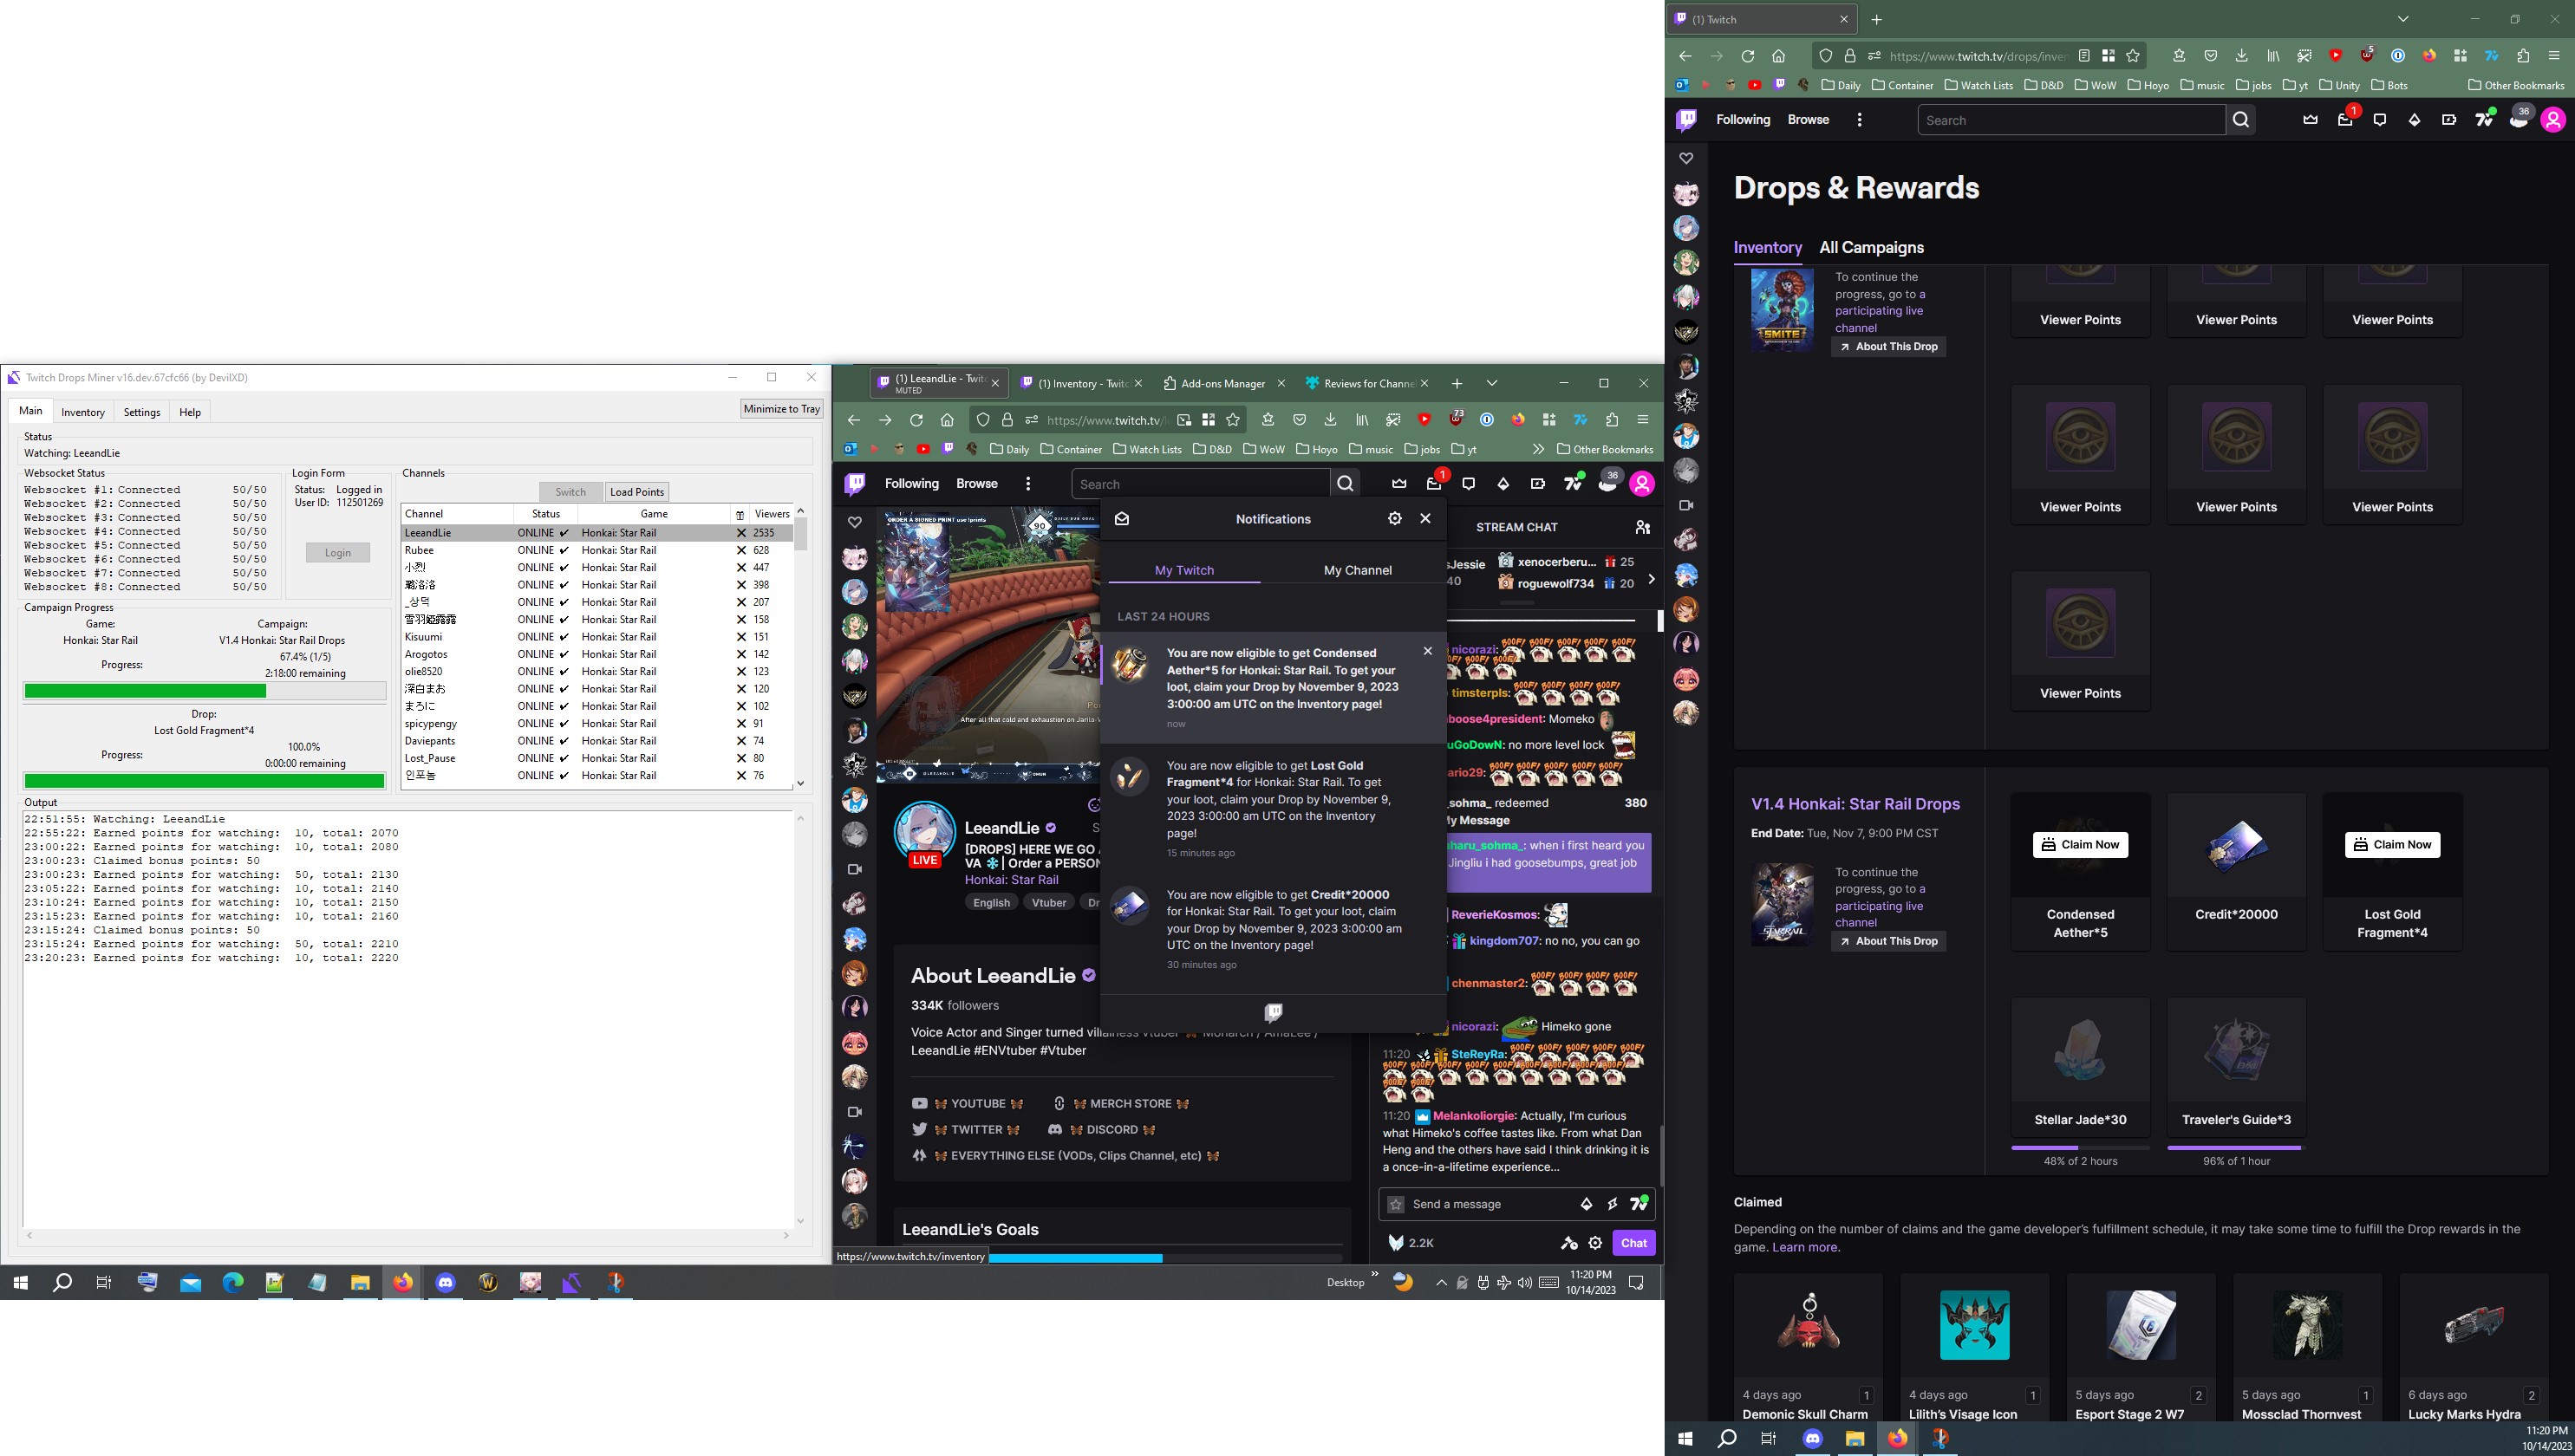The width and height of the screenshot is (2575, 1456).
Task: Open the Whispers icon on Twitch top bar
Action: point(2381,119)
